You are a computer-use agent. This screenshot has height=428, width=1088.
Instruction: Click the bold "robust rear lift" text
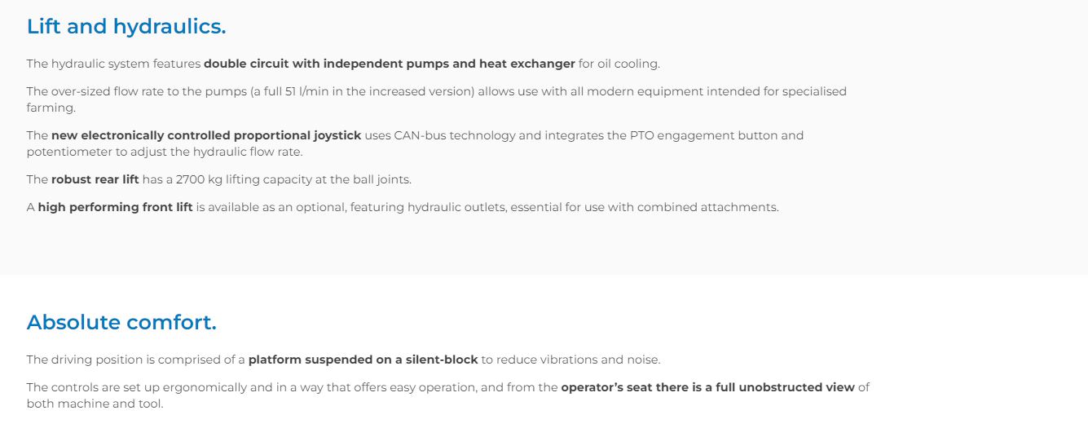[95, 179]
